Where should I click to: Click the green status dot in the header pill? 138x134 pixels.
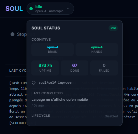point(31,9)
